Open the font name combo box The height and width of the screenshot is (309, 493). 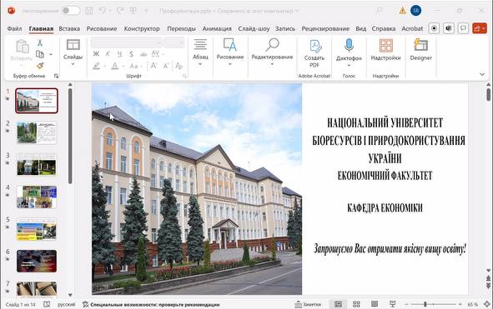tap(127, 42)
